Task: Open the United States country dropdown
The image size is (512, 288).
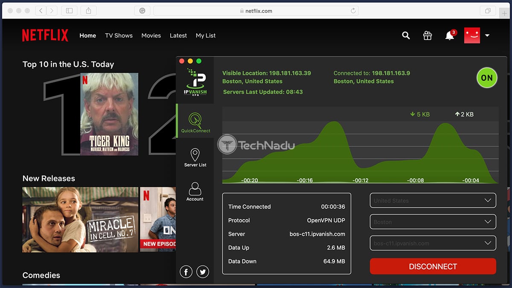Action: click(x=433, y=201)
